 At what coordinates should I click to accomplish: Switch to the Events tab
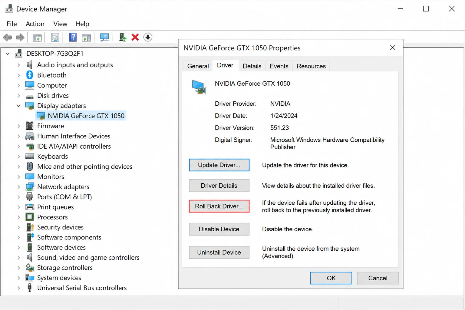[x=279, y=66]
